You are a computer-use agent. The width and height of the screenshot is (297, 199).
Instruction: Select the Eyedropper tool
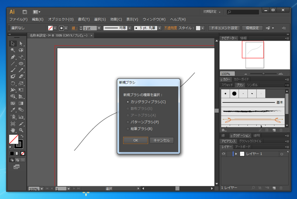coord(13,110)
